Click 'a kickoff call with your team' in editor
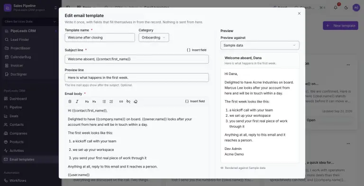The image size is (364, 186). (94, 141)
